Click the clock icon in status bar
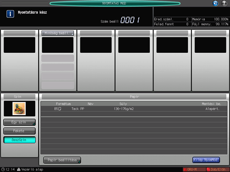The width and height of the screenshot is (230, 172). coord(3,169)
